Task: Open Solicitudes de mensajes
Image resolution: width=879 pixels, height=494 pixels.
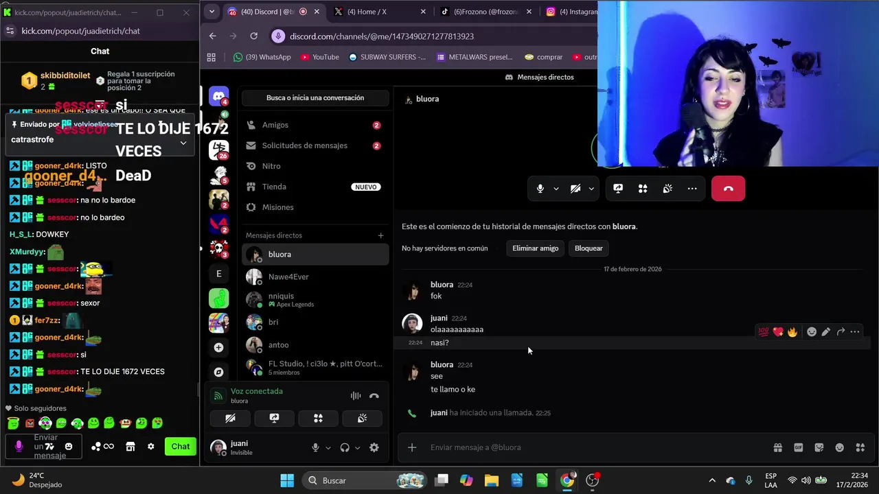Action: [315, 145]
